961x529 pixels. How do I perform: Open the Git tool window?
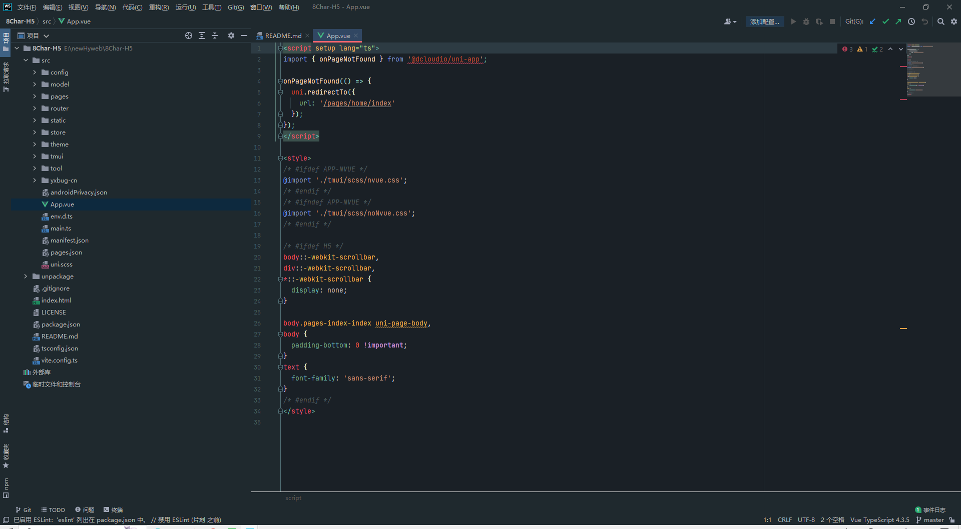pos(24,510)
